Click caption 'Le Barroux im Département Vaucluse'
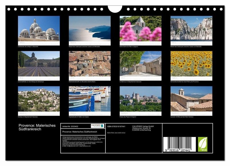The image size is (230, 166). pyautogui.click(x=131, y=82)
